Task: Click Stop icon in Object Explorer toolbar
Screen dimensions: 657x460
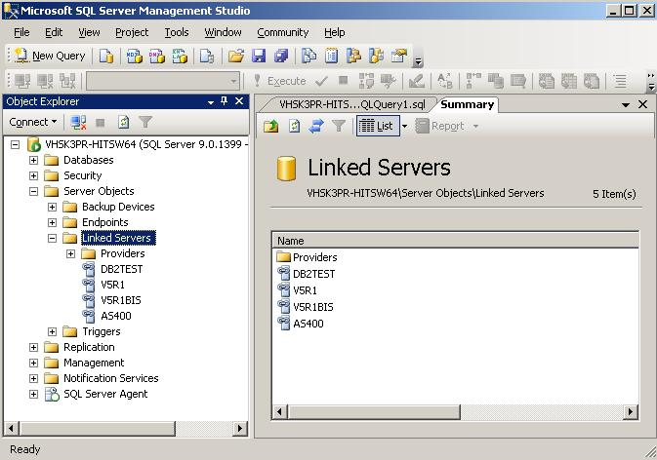Action: coord(101,123)
